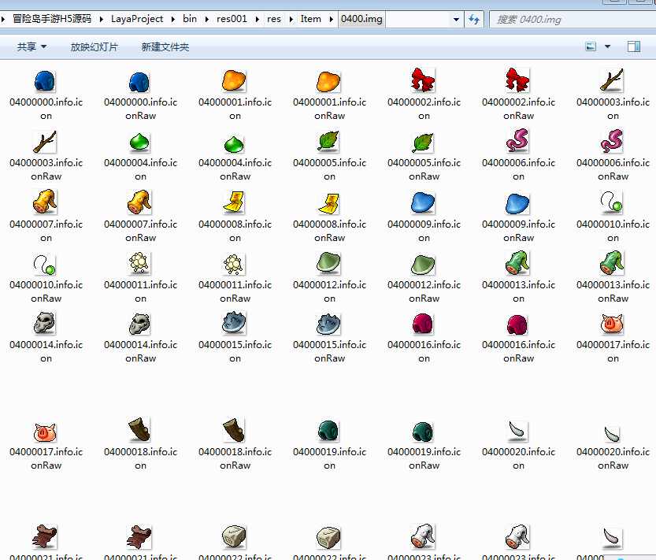The height and width of the screenshot is (560, 656).
Task: Open the 共享 share dropdown menu
Action: [x=32, y=47]
